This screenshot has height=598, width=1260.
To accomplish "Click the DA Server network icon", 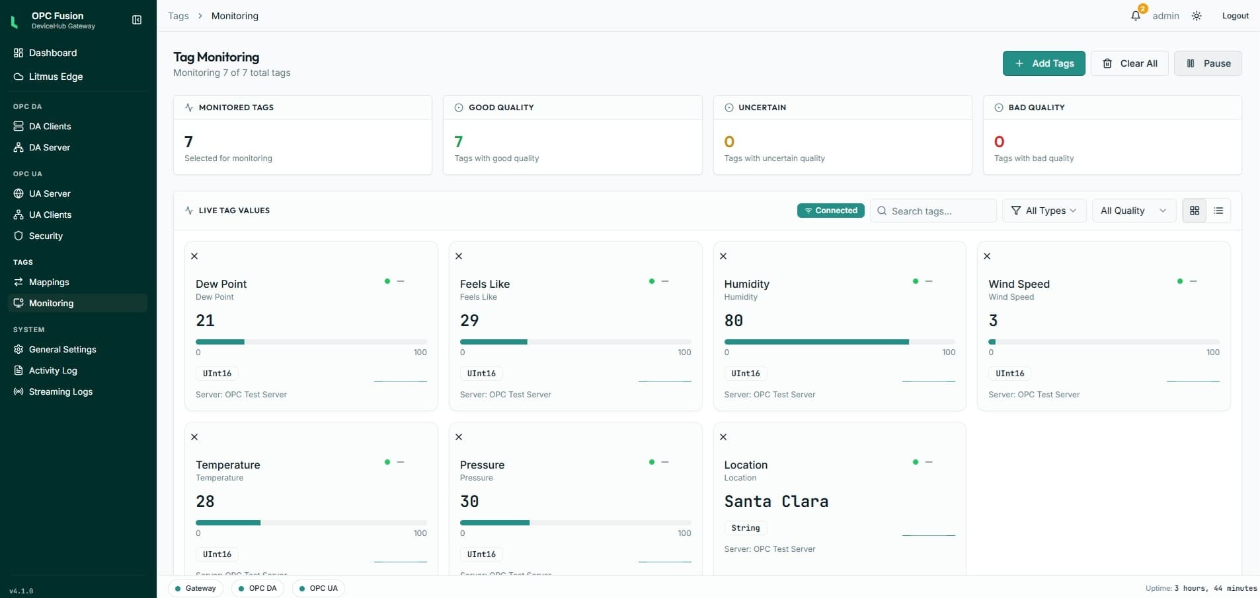I will [19, 147].
